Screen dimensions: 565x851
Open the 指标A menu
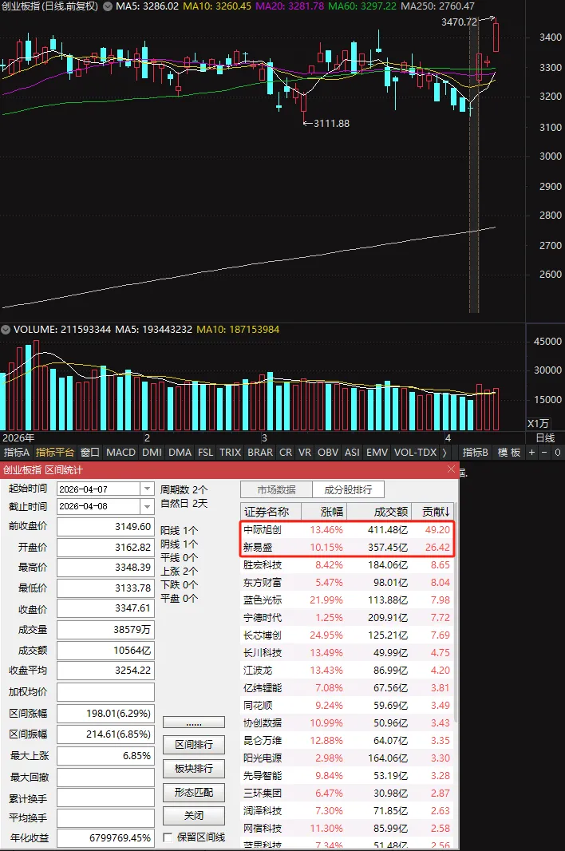[16, 452]
